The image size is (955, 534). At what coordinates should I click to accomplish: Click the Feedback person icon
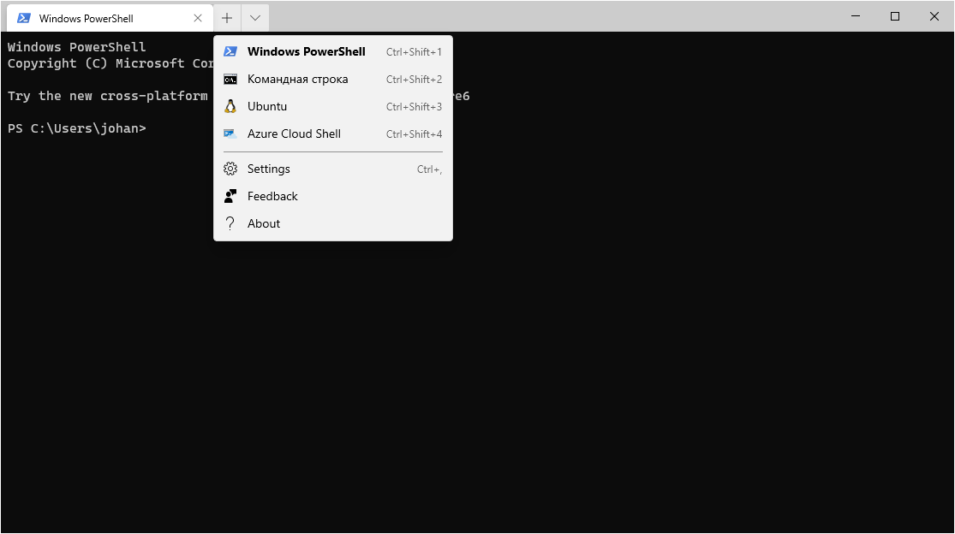pos(230,196)
